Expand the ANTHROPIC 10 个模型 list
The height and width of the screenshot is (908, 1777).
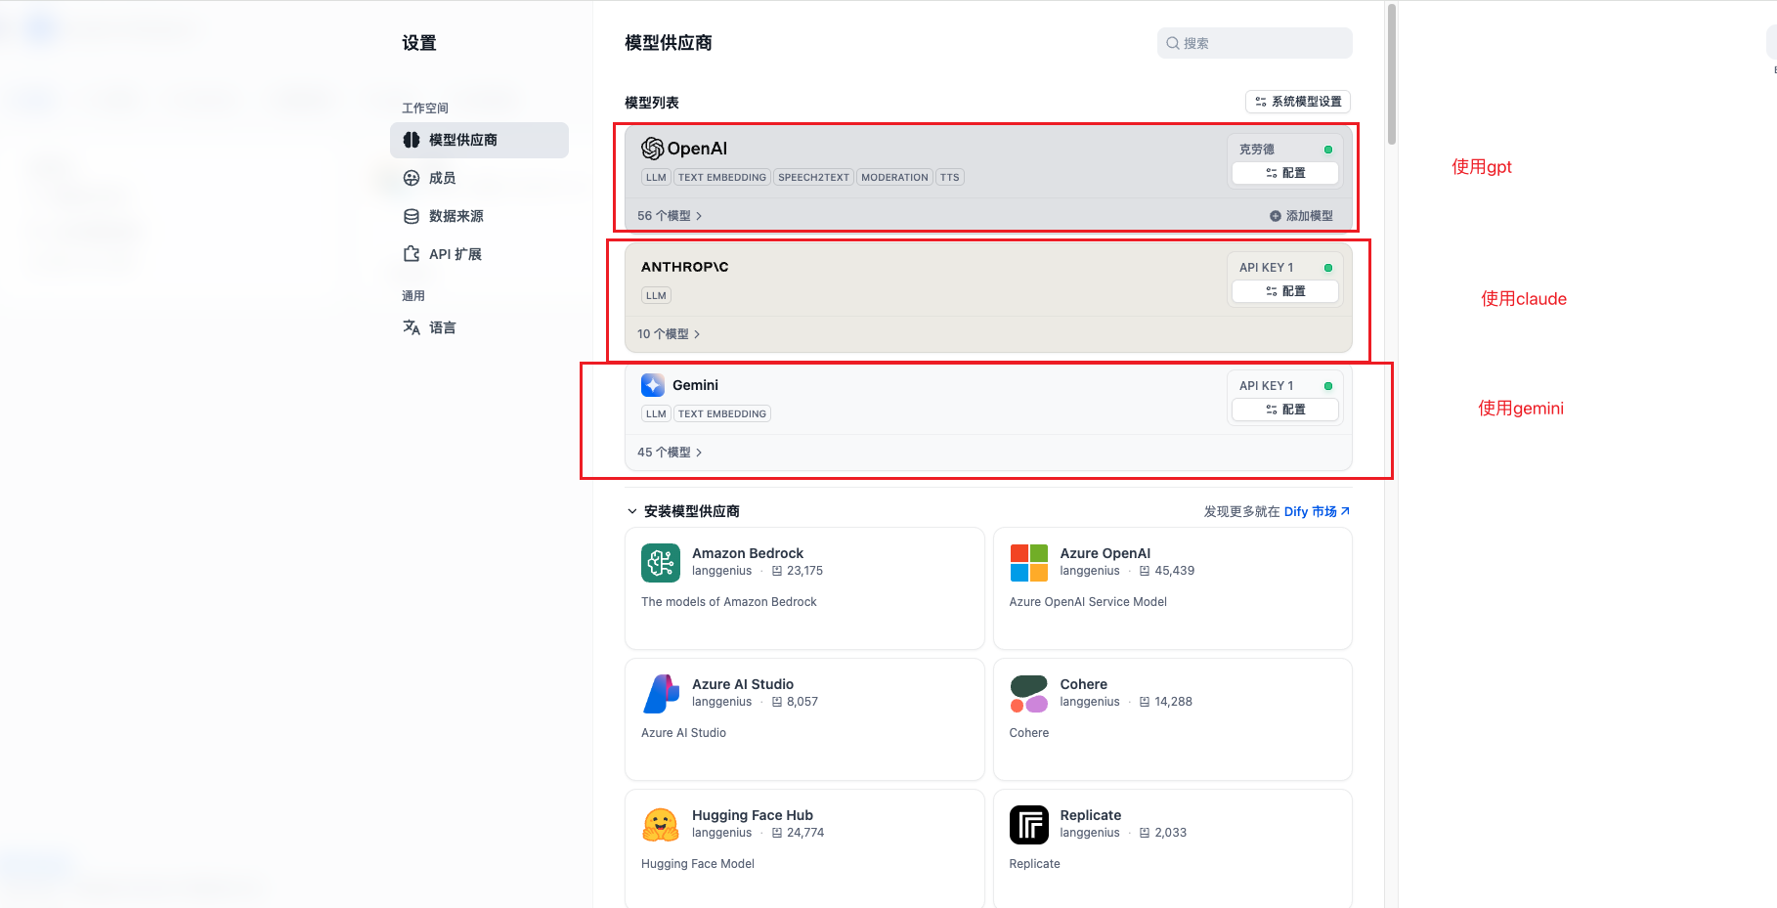pyautogui.click(x=666, y=333)
